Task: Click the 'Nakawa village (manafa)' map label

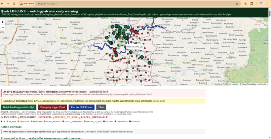Action: coord(89,64)
